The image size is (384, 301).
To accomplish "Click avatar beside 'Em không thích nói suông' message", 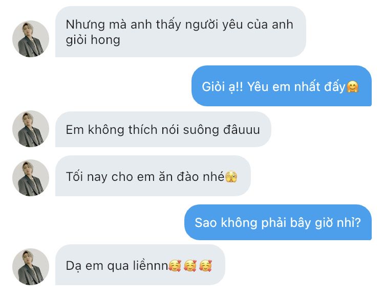I will 31,129.
